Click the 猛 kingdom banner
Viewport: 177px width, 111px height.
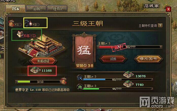point(84,51)
